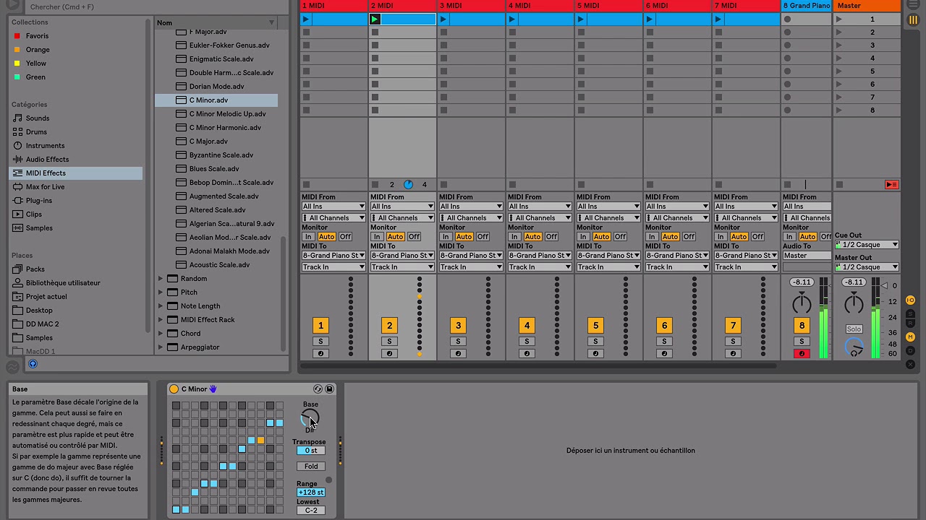Click the Transpose value field showing 0 st

pos(311,450)
